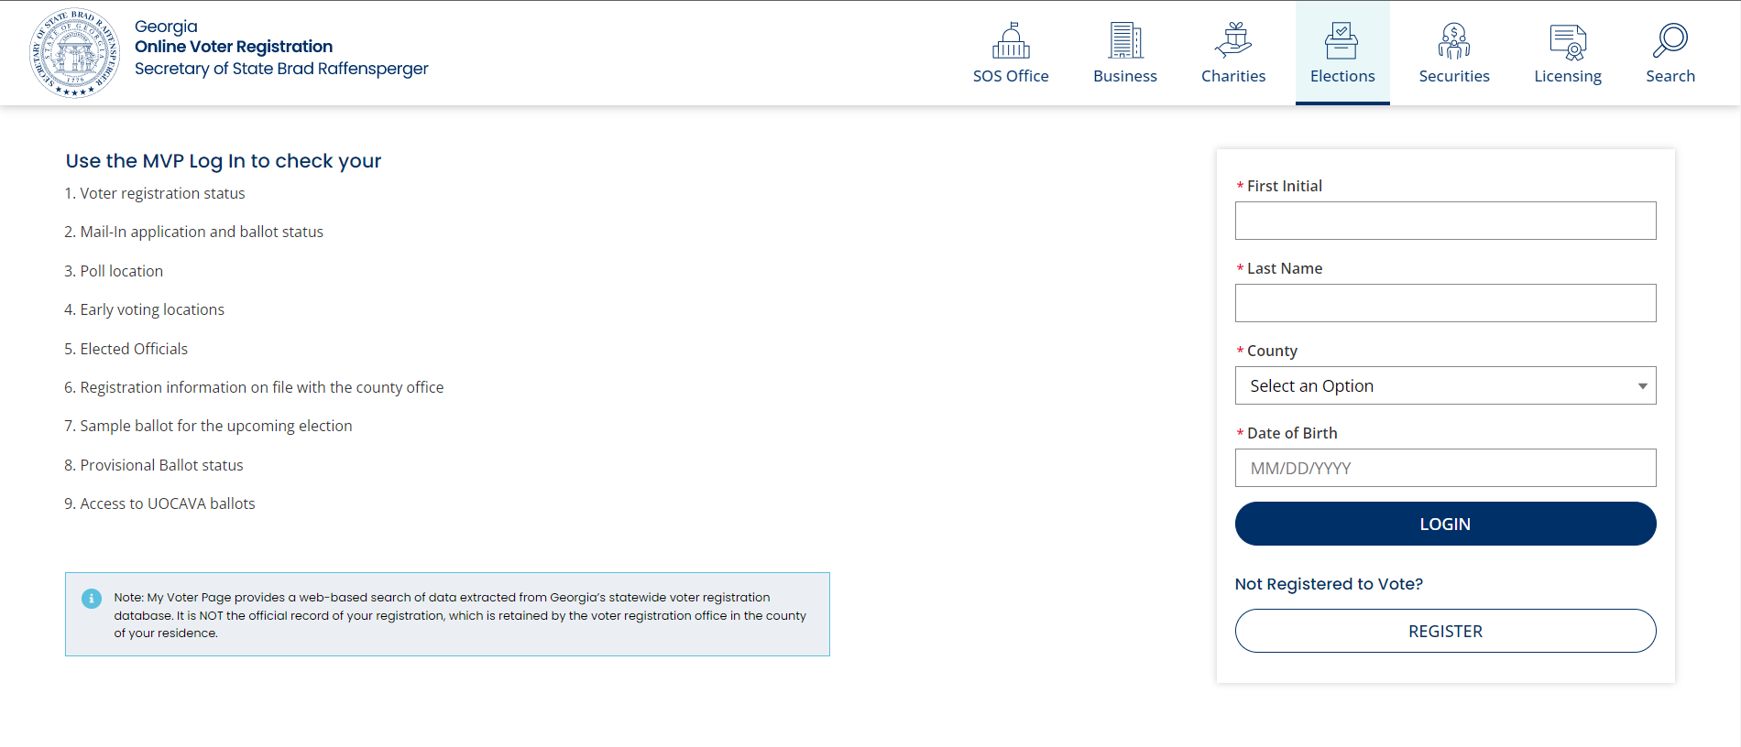
Task: Select the Business building icon
Action: click(1125, 40)
